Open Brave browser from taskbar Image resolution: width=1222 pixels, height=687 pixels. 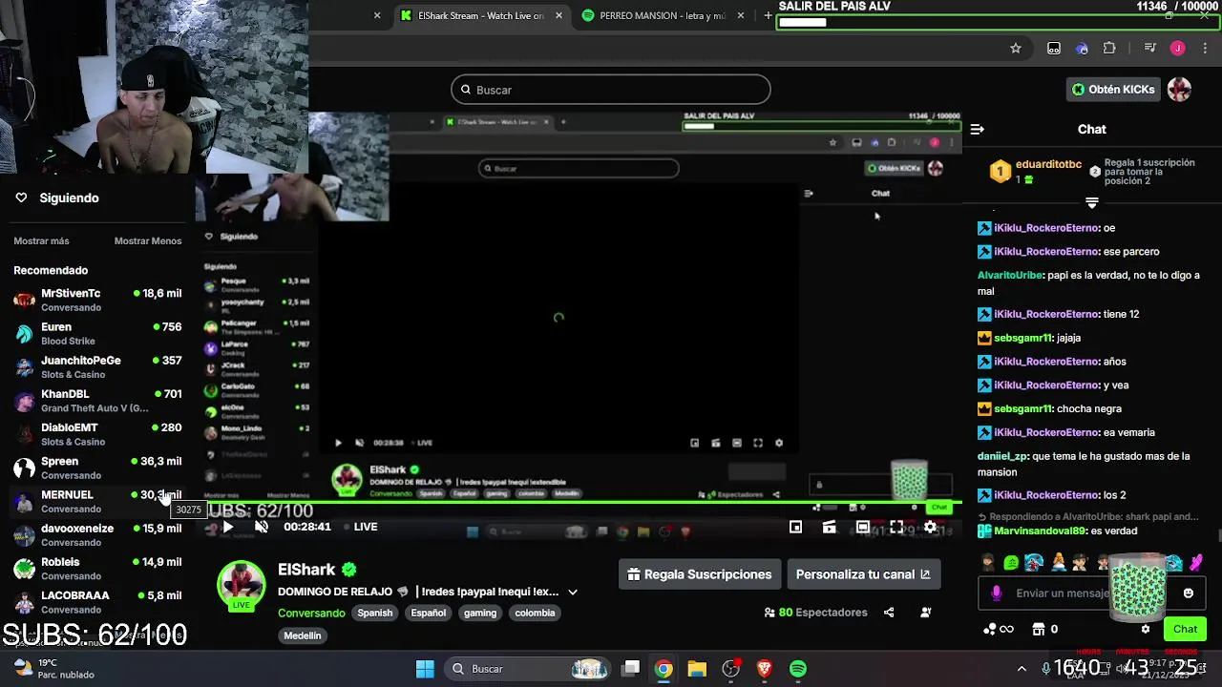coord(764,669)
